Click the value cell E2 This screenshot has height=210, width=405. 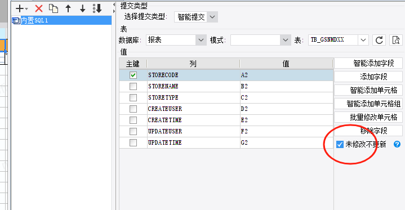click(x=287, y=120)
